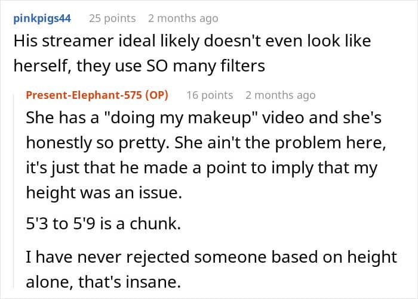
Task: Click the text 'height was an issue.'
Action: click(x=104, y=192)
